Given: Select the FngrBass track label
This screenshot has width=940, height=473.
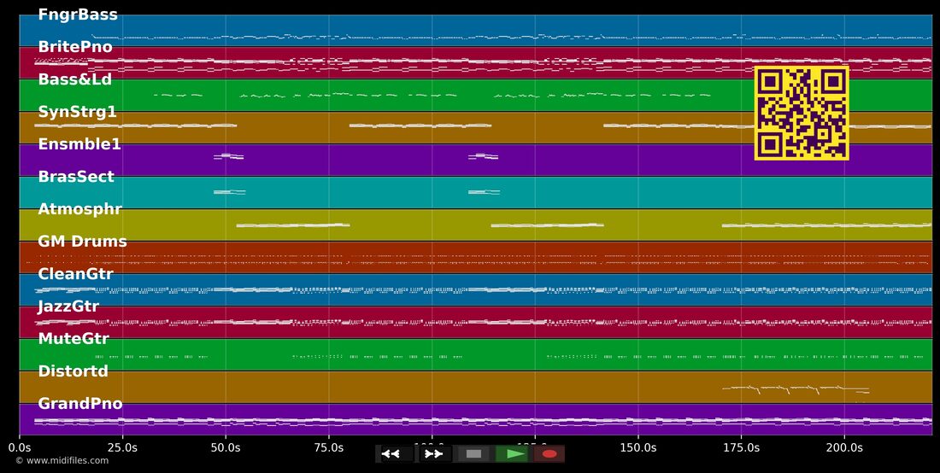Looking at the screenshot, I should pyautogui.click(x=78, y=15).
